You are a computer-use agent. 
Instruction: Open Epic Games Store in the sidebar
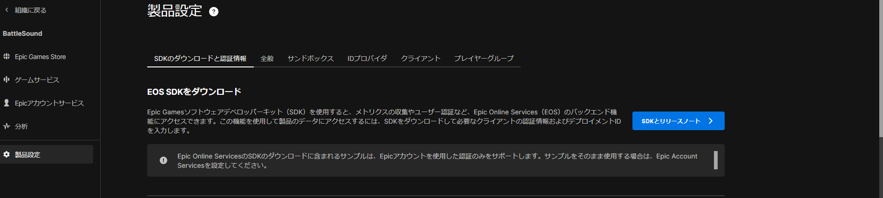[x=40, y=57]
